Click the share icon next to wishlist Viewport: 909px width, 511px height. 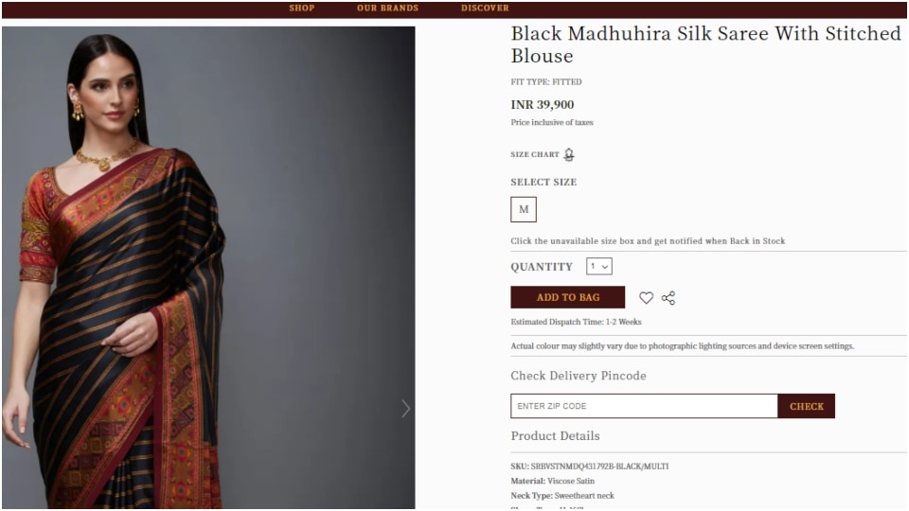click(x=668, y=298)
